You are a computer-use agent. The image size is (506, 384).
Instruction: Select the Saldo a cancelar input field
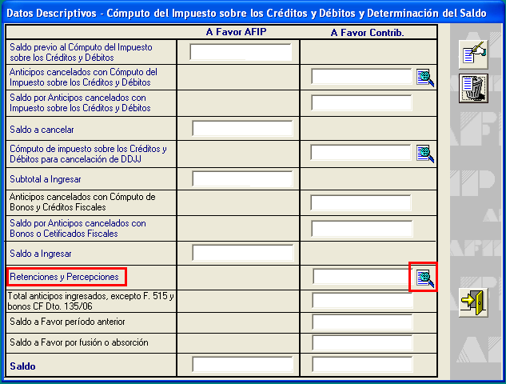click(x=243, y=129)
